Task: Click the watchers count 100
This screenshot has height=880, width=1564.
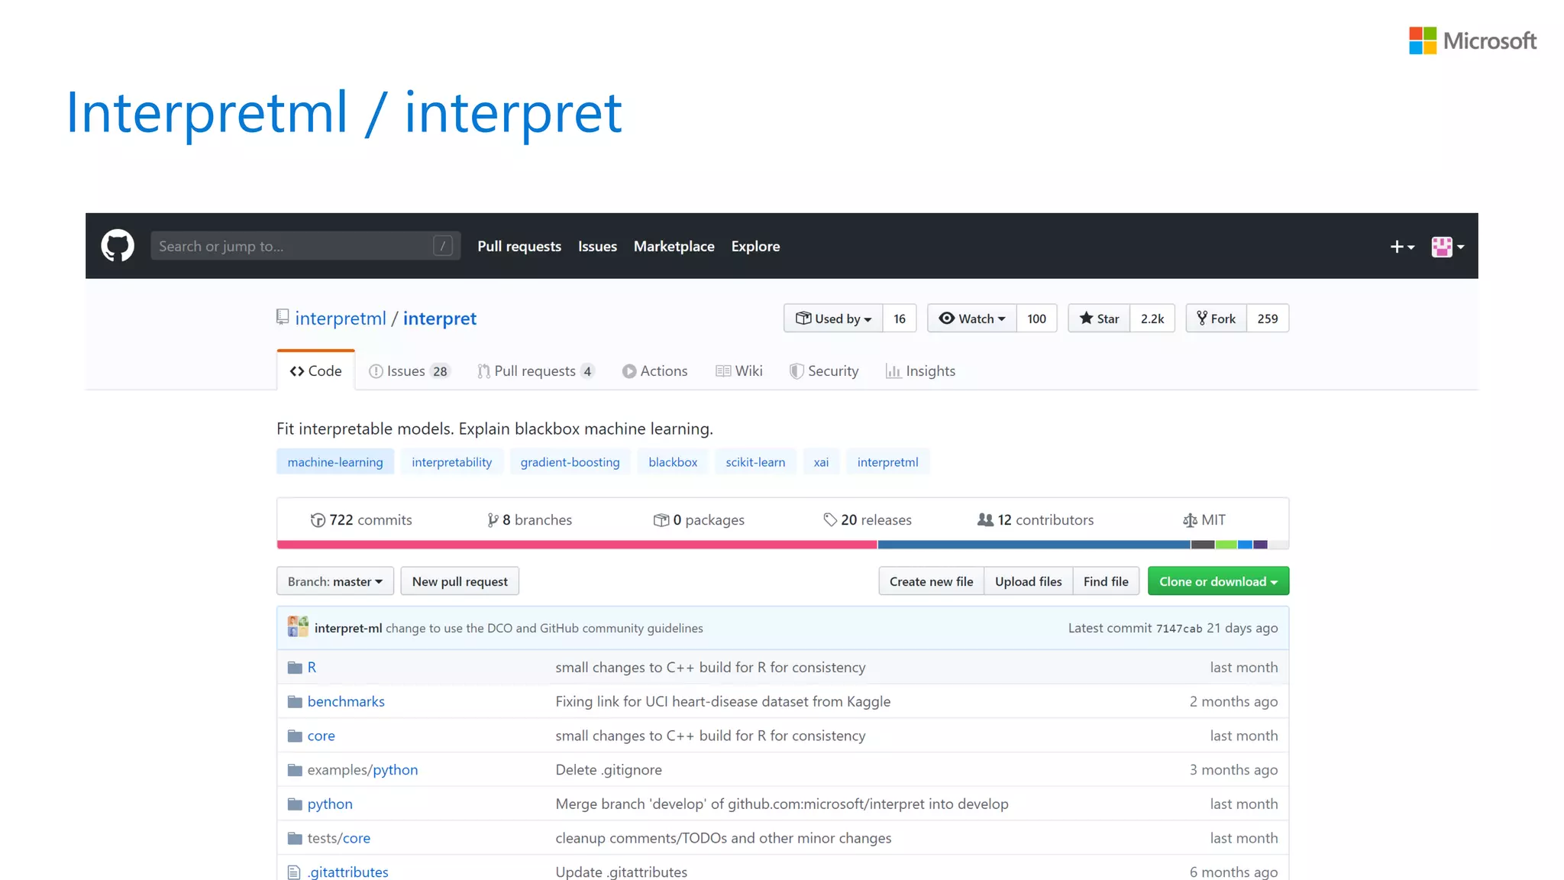Action: (x=1036, y=319)
